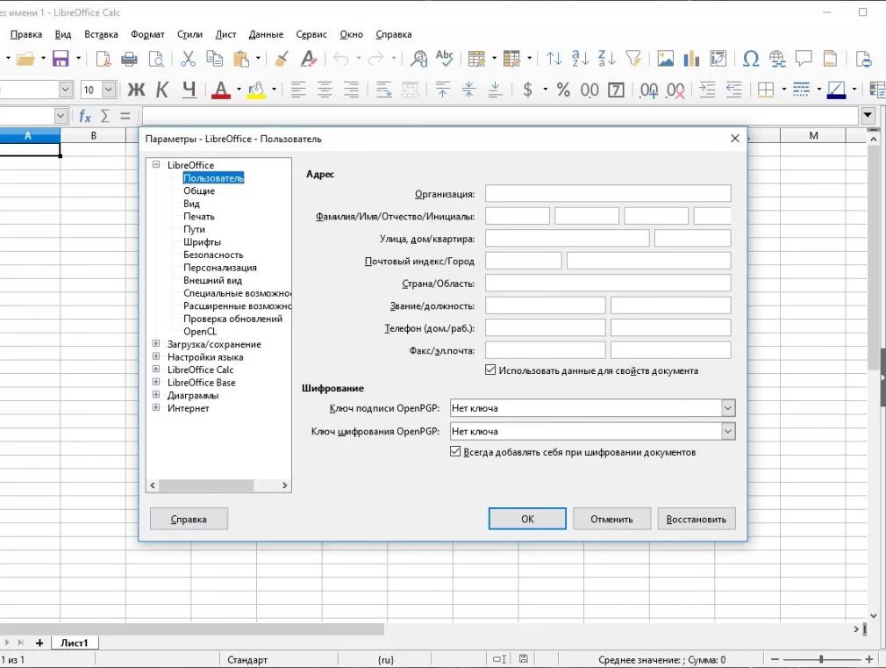This screenshot has height=668, width=886.
Task: Expand 'Загрузка/сохранение' tree node
Action: (156, 343)
